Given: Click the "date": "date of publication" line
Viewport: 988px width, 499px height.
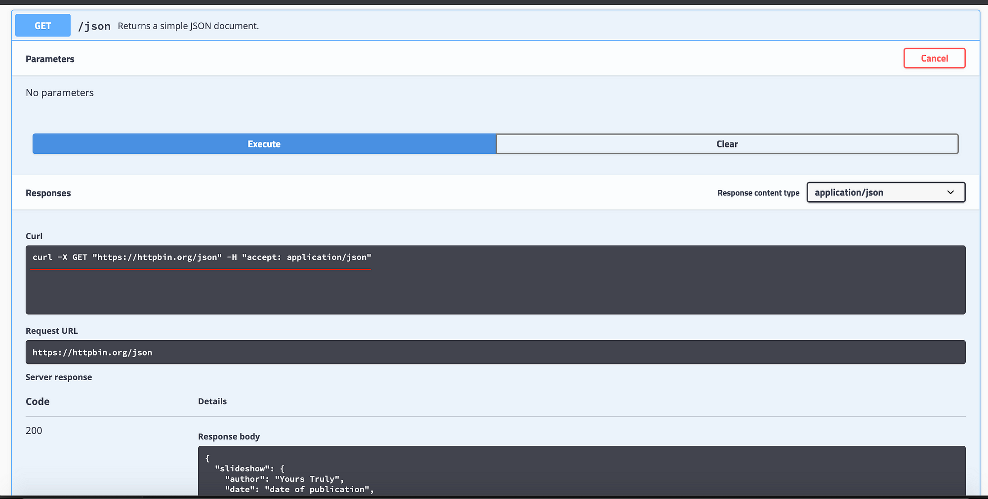Looking at the screenshot, I should pyautogui.click(x=299, y=490).
